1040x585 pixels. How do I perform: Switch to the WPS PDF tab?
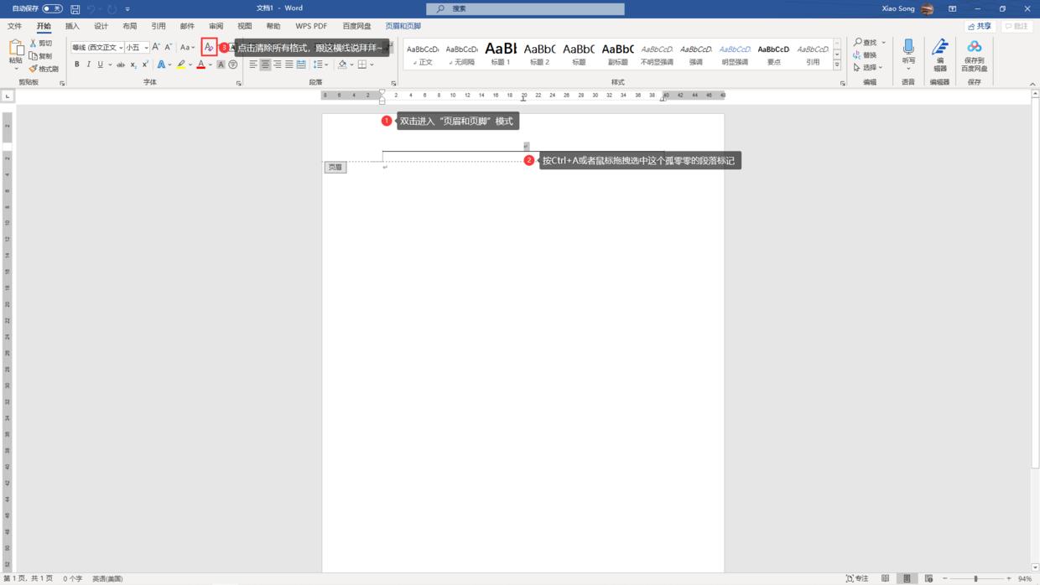311,26
